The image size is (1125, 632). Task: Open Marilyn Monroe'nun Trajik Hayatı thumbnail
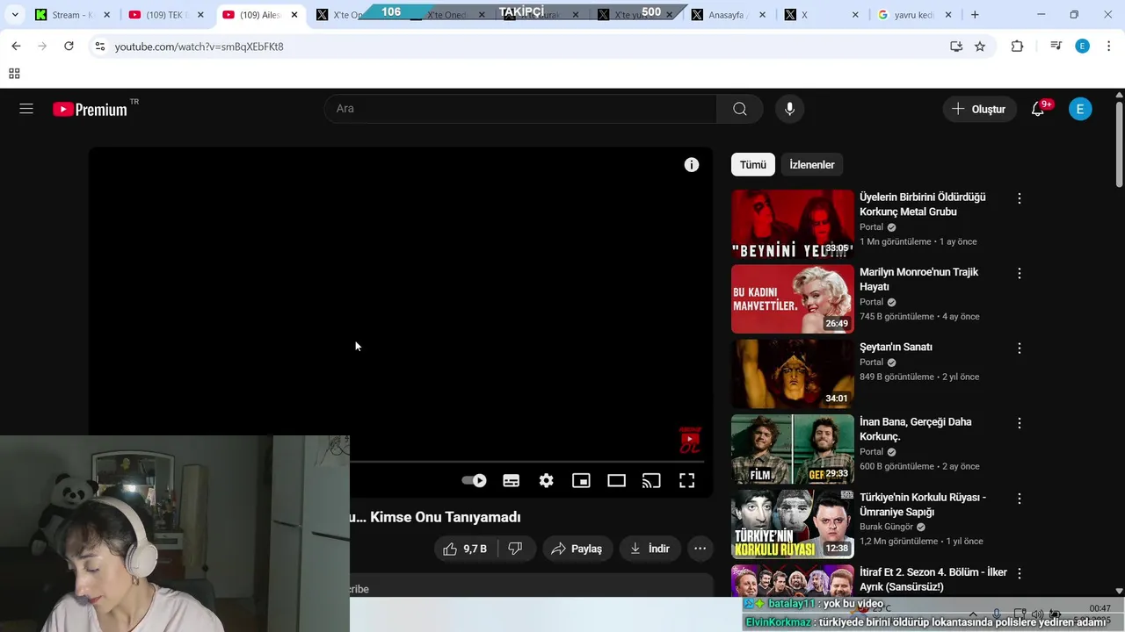click(x=792, y=299)
